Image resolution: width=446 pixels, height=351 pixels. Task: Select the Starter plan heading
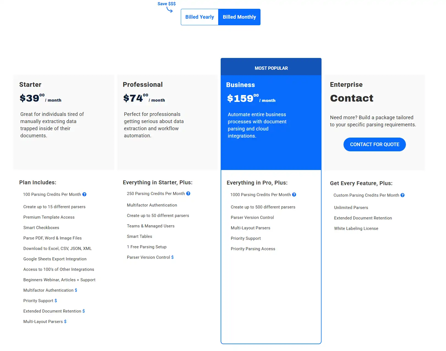30,85
